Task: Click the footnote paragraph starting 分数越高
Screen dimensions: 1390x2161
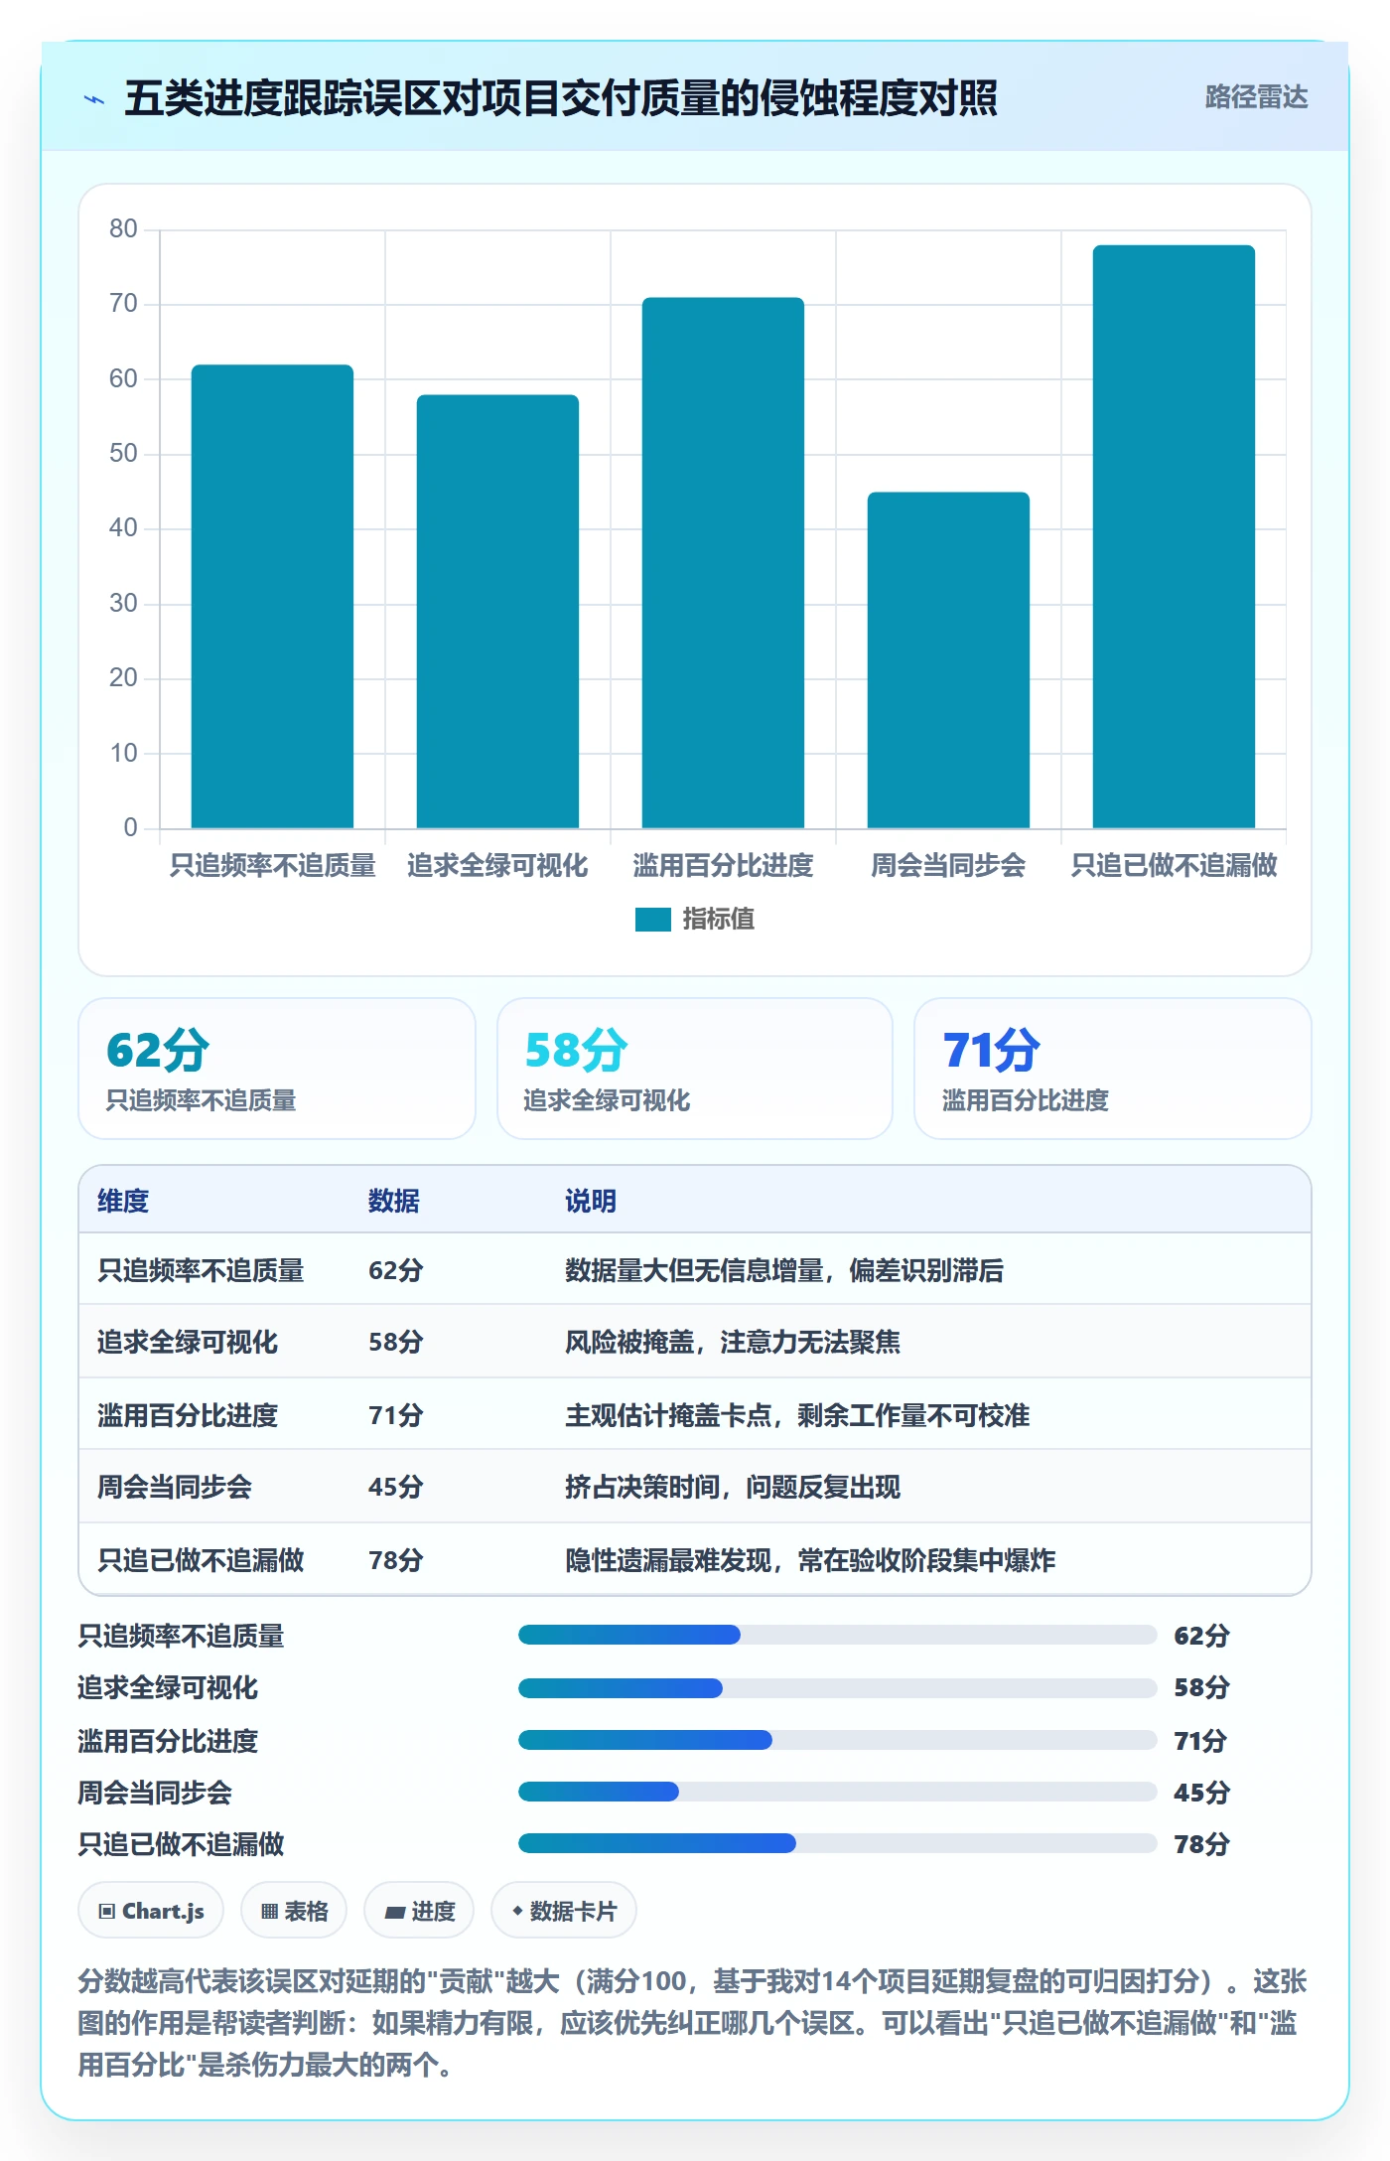Action: click(x=693, y=2023)
